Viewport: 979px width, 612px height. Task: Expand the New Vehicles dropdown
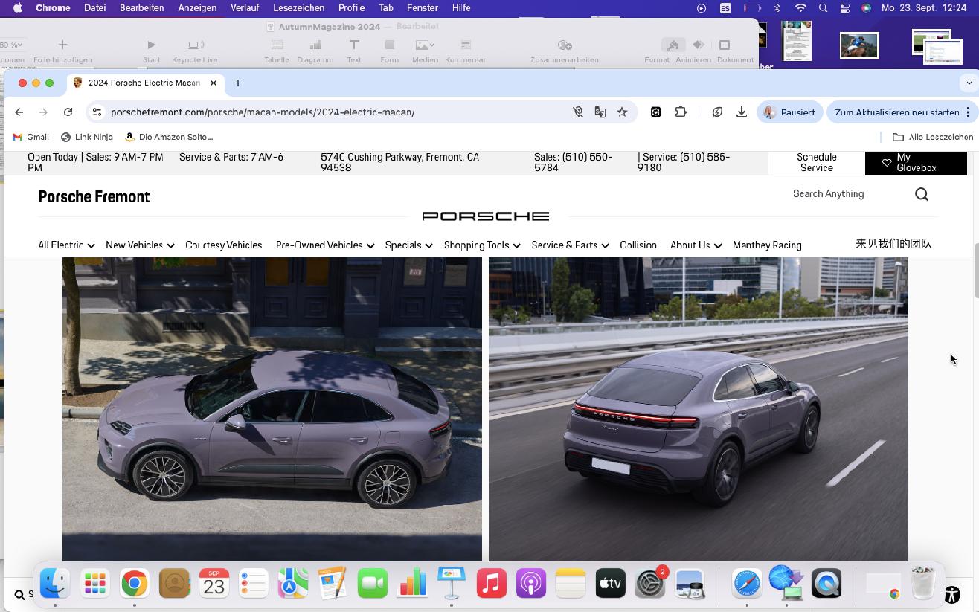click(x=140, y=245)
